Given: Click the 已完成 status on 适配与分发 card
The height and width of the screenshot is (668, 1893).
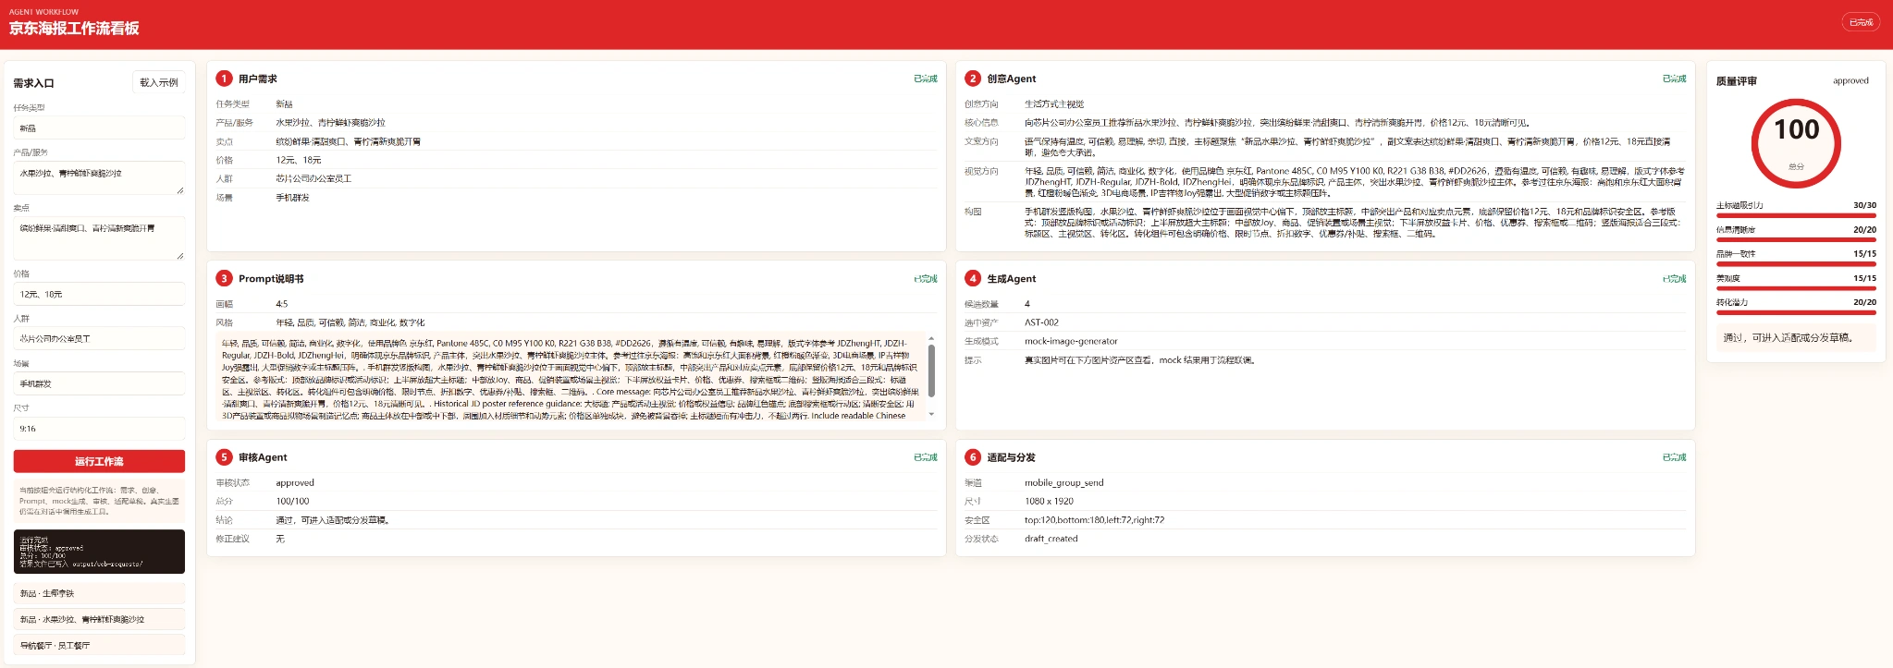Looking at the screenshot, I should pos(1674,457).
